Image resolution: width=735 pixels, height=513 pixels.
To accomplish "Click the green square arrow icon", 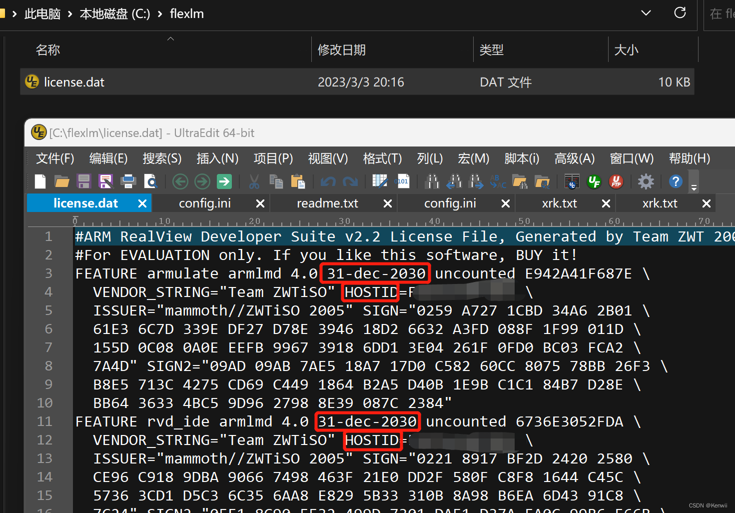I will click(x=224, y=181).
